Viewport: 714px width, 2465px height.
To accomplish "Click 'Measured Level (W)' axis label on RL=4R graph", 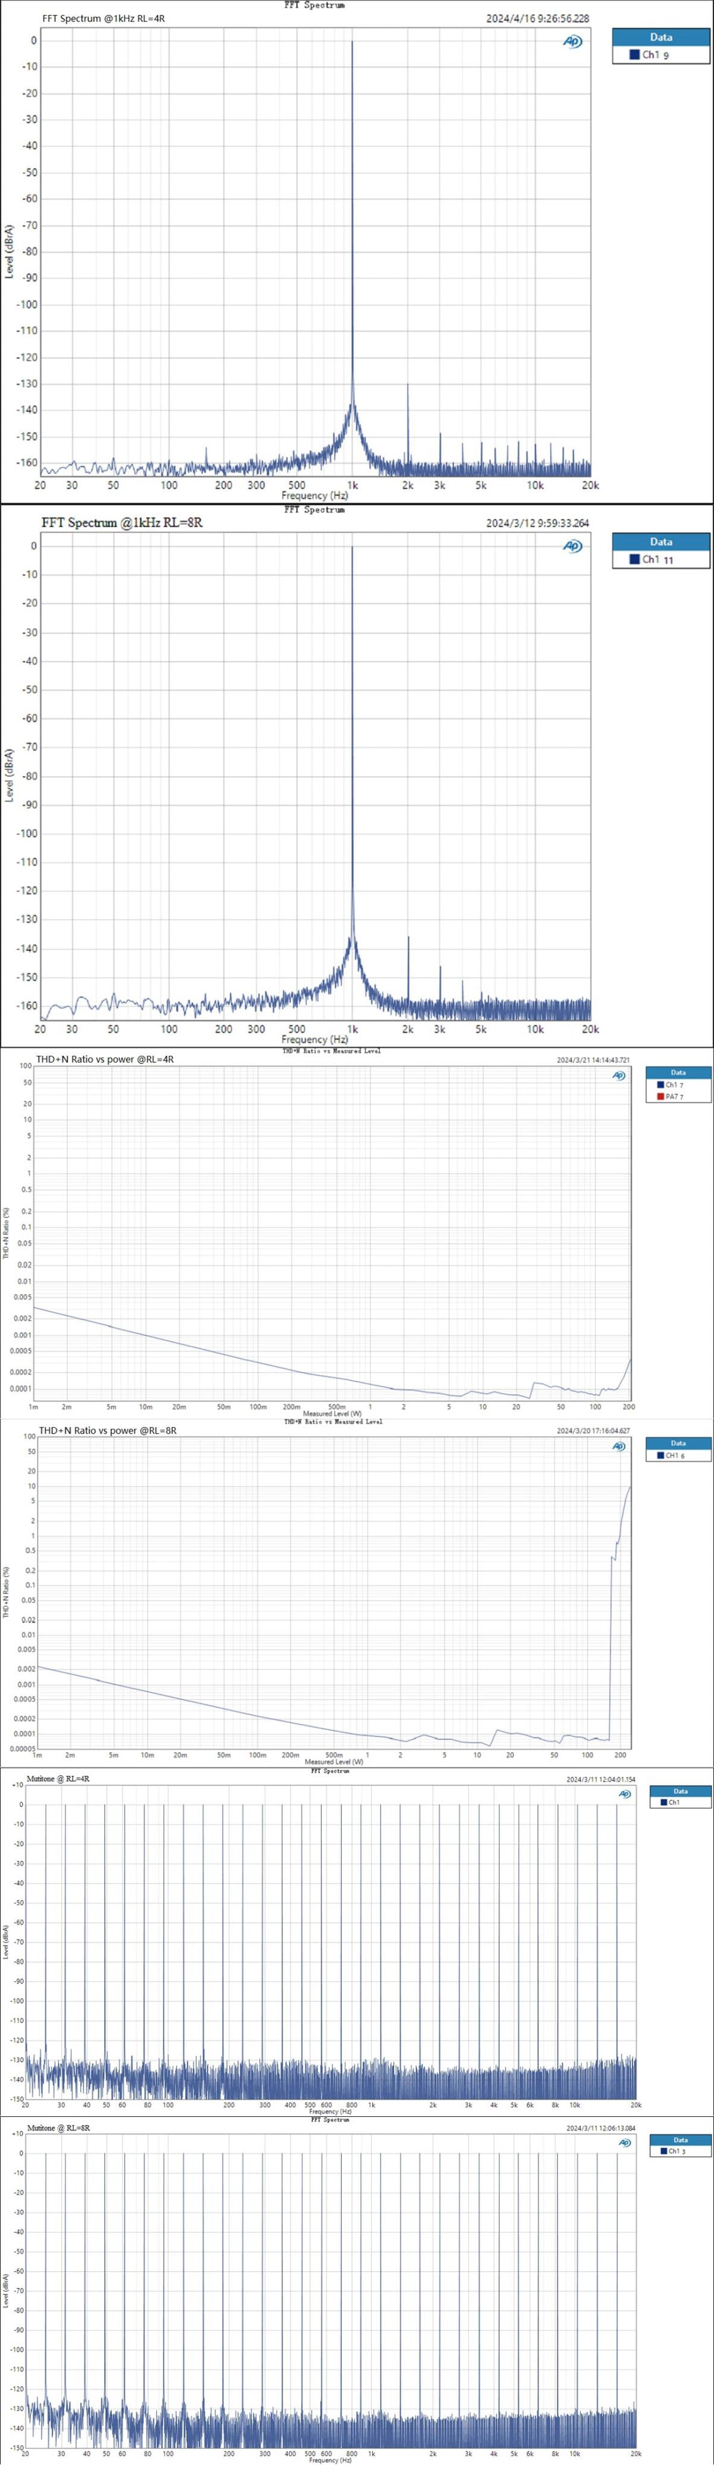I will [x=332, y=1413].
